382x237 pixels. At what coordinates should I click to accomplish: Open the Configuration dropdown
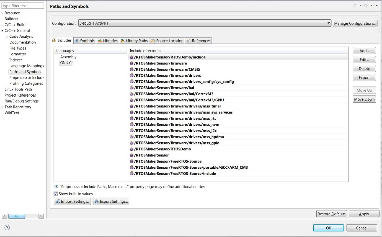(328, 23)
